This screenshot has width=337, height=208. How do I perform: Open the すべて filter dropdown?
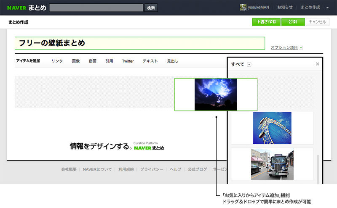249,65
